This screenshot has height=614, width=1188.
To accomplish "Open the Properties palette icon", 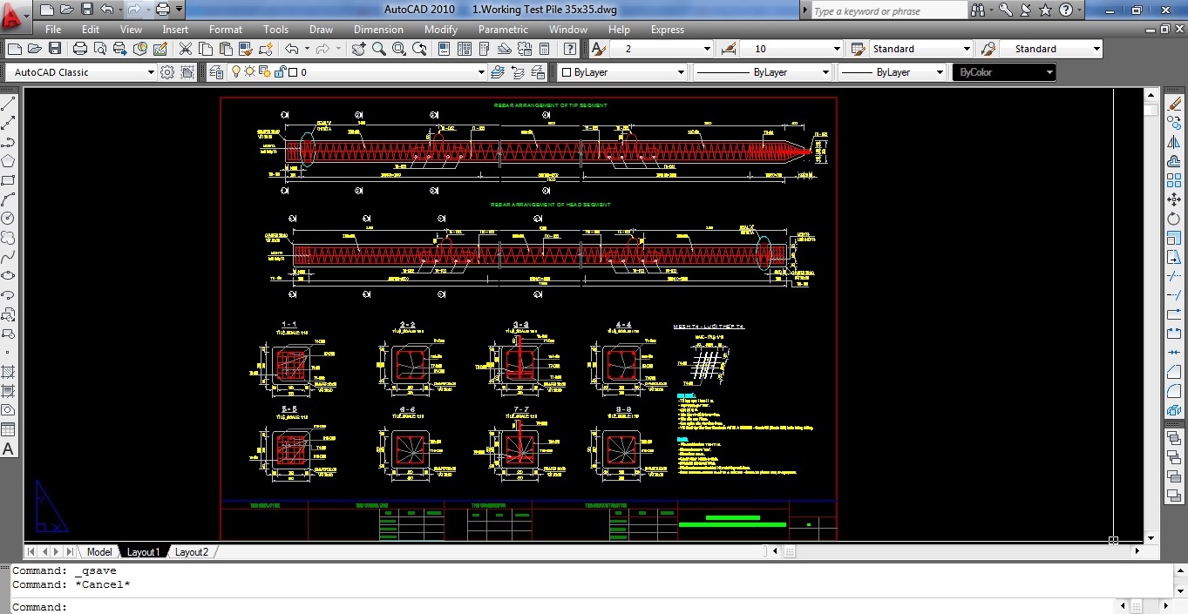I will pos(443,49).
